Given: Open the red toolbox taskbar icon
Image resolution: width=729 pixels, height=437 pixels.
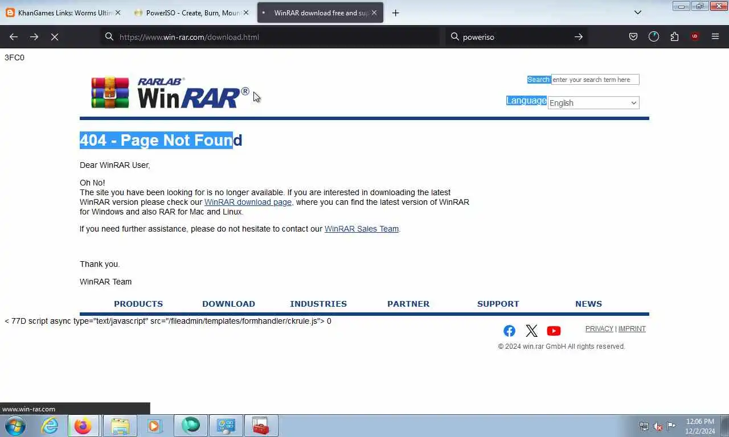Looking at the screenshot, I should click(x=261, y=426).
